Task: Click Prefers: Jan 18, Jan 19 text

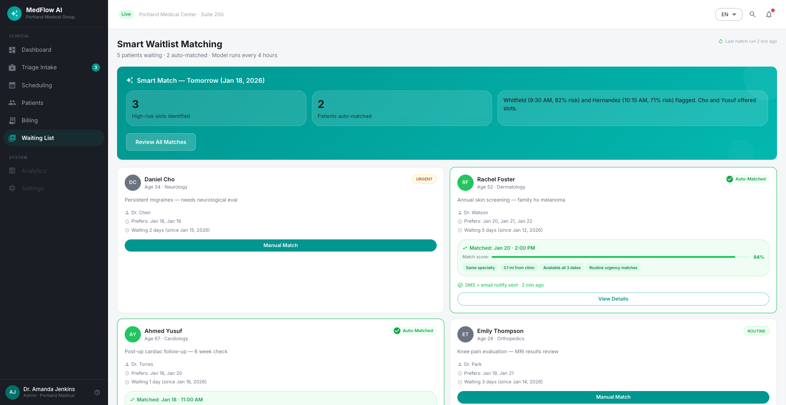Action: tap(156, 221)
